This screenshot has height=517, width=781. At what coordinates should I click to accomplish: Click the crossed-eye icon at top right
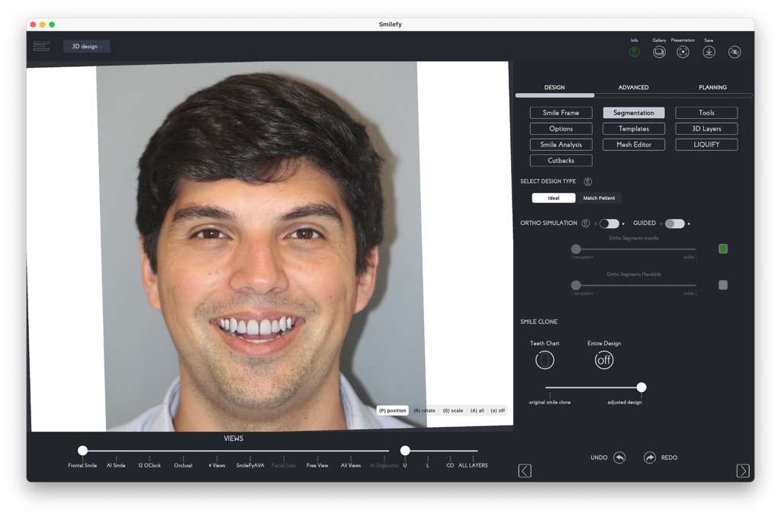pyautogui.click(x=734, y=52)
